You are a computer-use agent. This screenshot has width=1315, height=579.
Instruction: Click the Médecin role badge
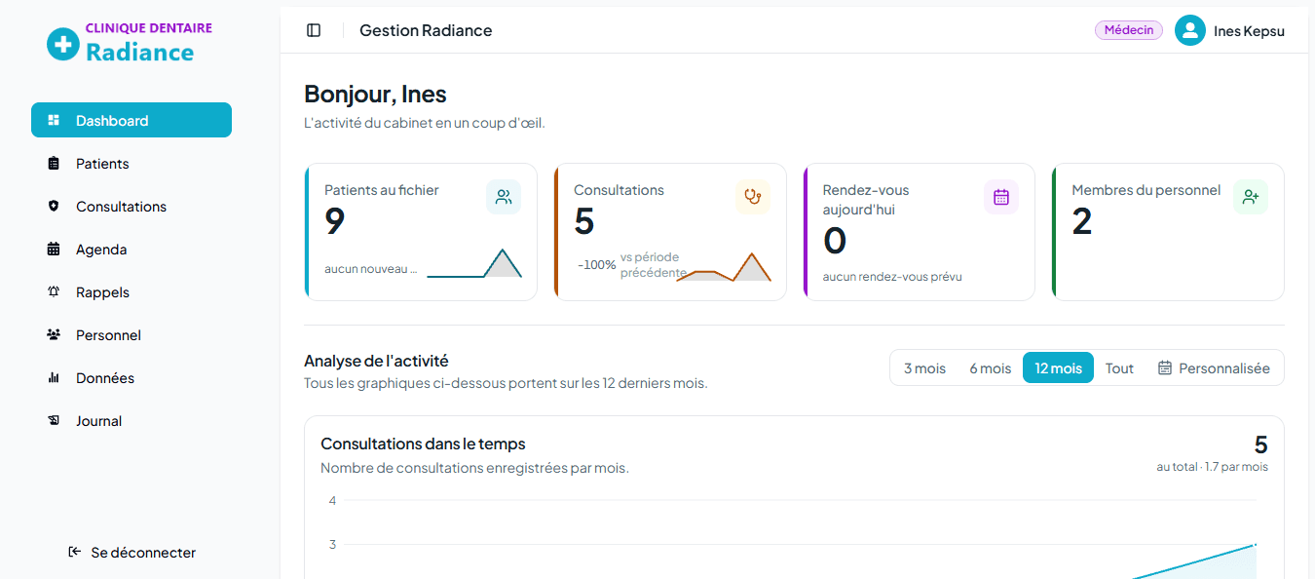[x=1129, y=30]
